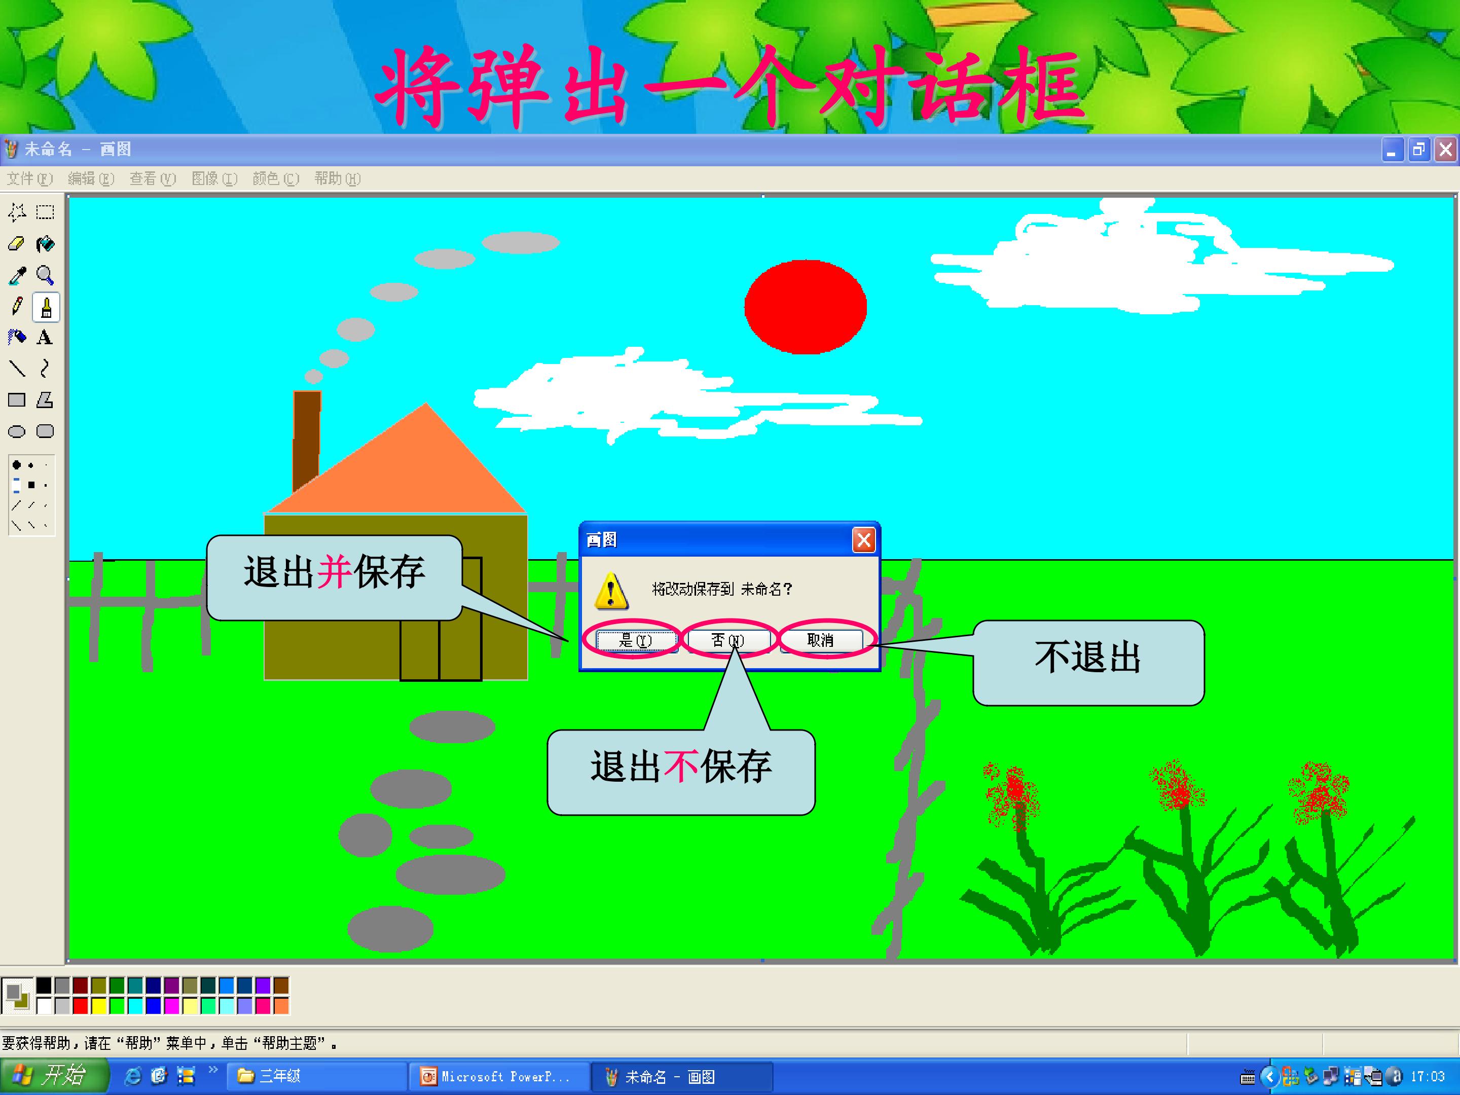Image resolution: width=1460 pixels, height=1095 pixels.
Task: Select the Eraser tool
Action: (x=17, y=244)
